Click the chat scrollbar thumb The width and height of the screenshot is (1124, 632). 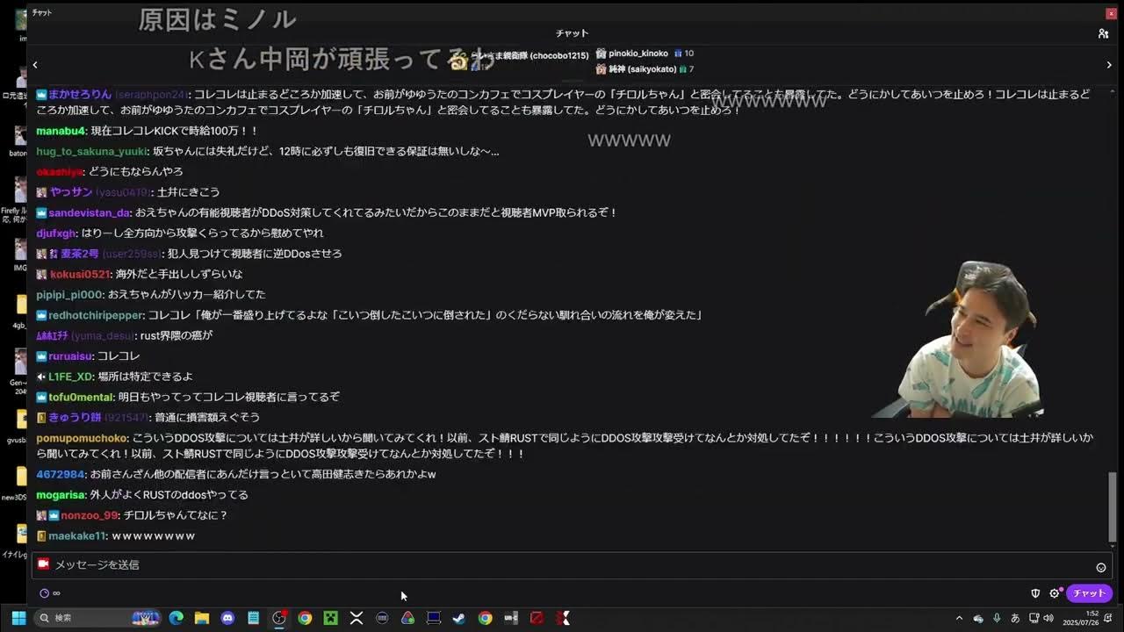point(1113,506)
